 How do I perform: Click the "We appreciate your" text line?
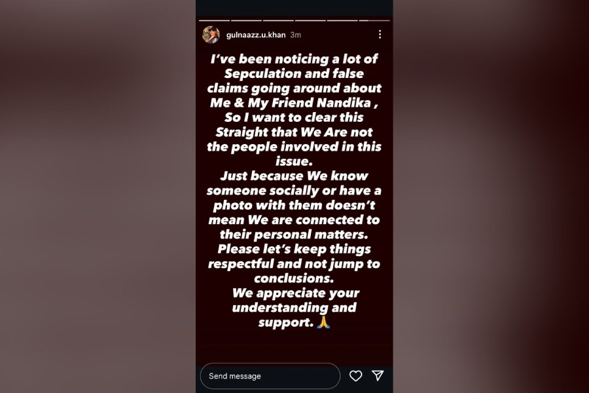[294, 293]
